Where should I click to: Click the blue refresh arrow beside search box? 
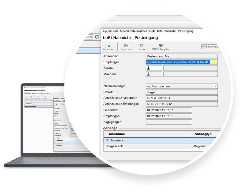coord(97,37)
